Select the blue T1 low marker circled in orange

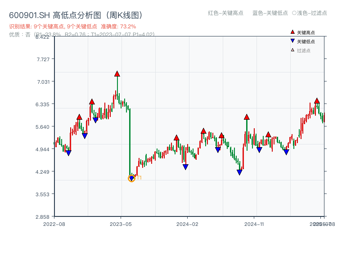(131, 178)
